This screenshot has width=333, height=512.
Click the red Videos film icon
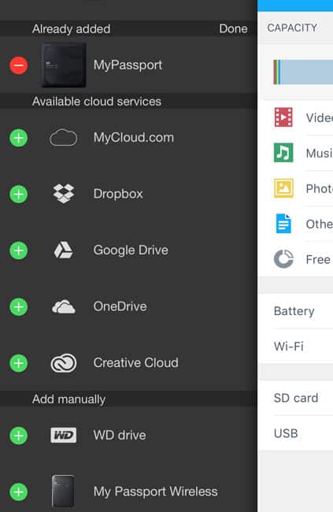pyautogui.click(x=283, y=117)
